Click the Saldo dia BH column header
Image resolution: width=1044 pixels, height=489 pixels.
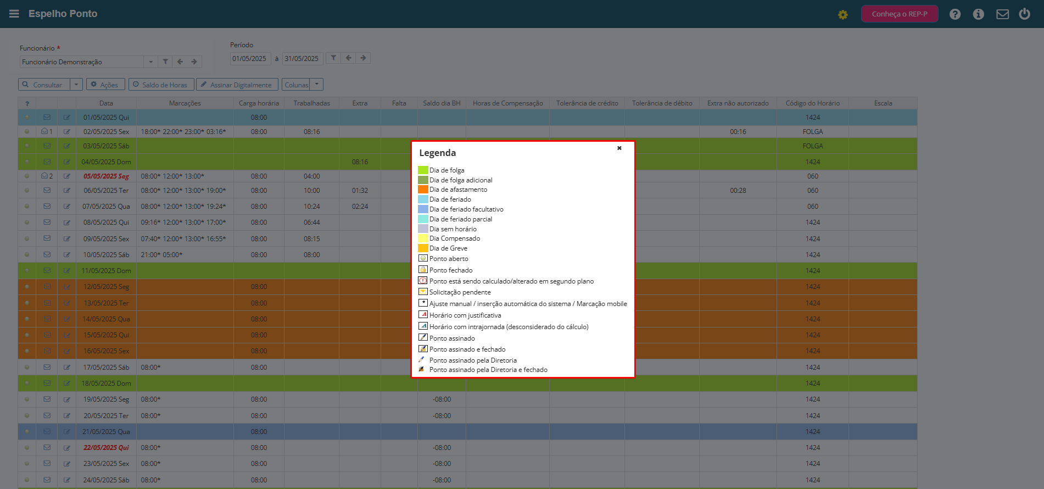(x=442, y=103)
